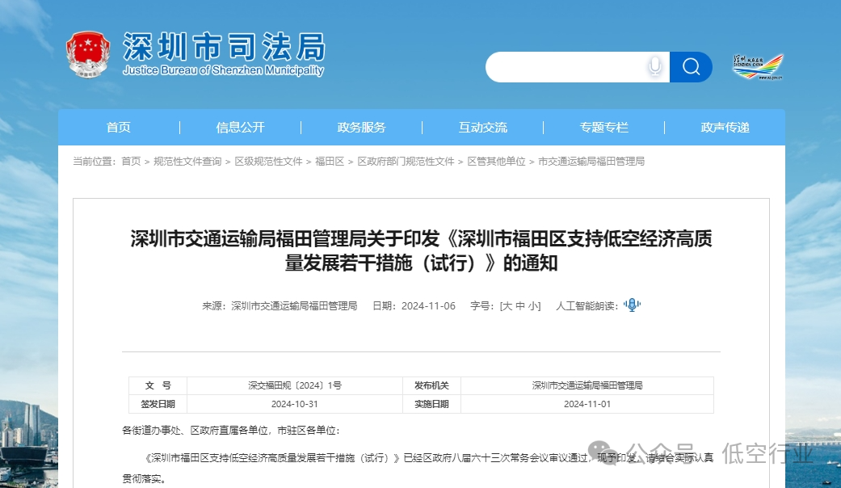Open homepage via the 深圳市司法局 header logo
Screen dimensions: 841x488
click(x=224, y=48)
